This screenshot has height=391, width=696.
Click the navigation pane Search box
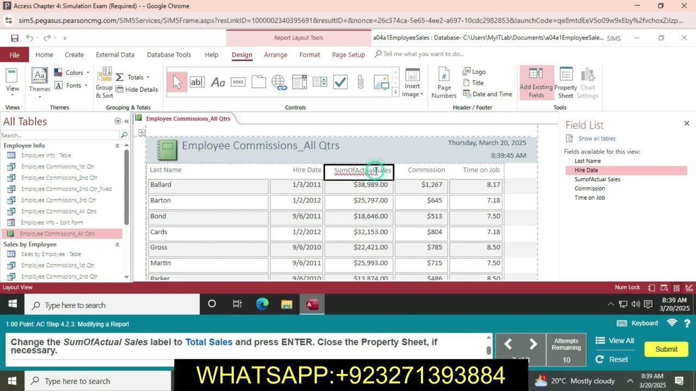coord(60,135)
